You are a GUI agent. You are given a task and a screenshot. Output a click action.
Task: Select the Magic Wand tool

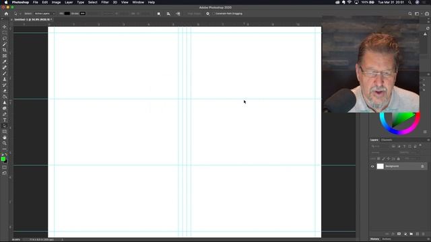pos(5,44)
